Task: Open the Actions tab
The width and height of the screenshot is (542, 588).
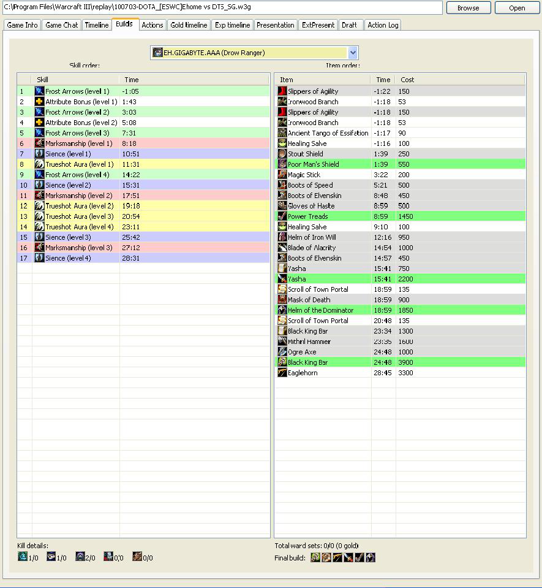Action: tap(152, 25)
